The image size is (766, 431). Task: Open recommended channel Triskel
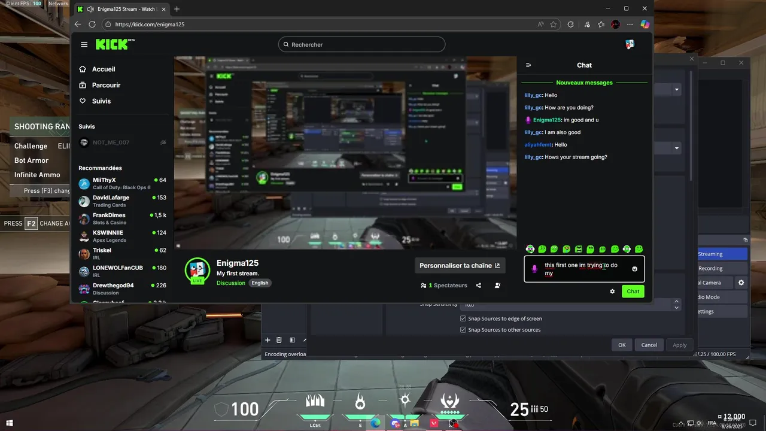pos(122,254)
